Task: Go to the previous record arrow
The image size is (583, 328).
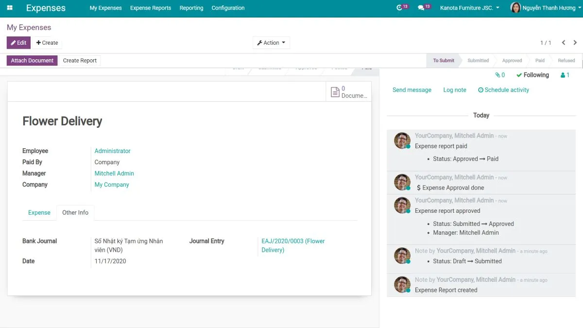Action: click(564, 43)
